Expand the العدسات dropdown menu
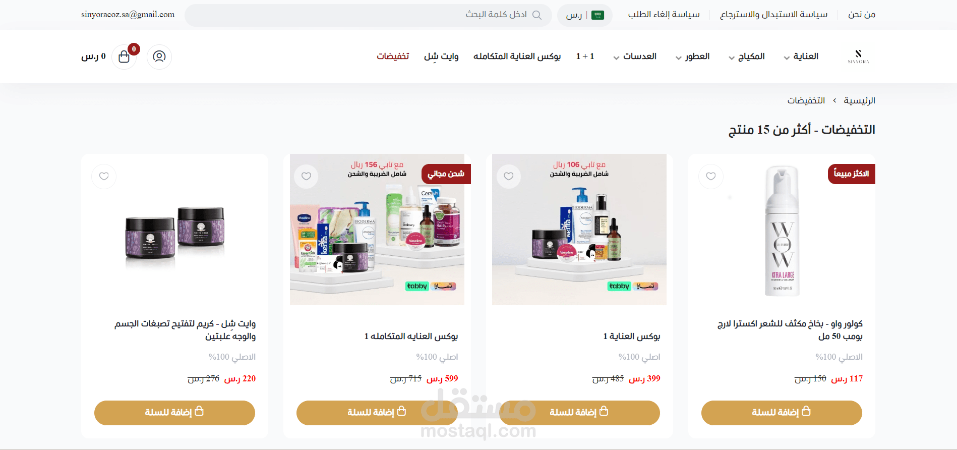957x450 pixels. [x=635, y=57]
